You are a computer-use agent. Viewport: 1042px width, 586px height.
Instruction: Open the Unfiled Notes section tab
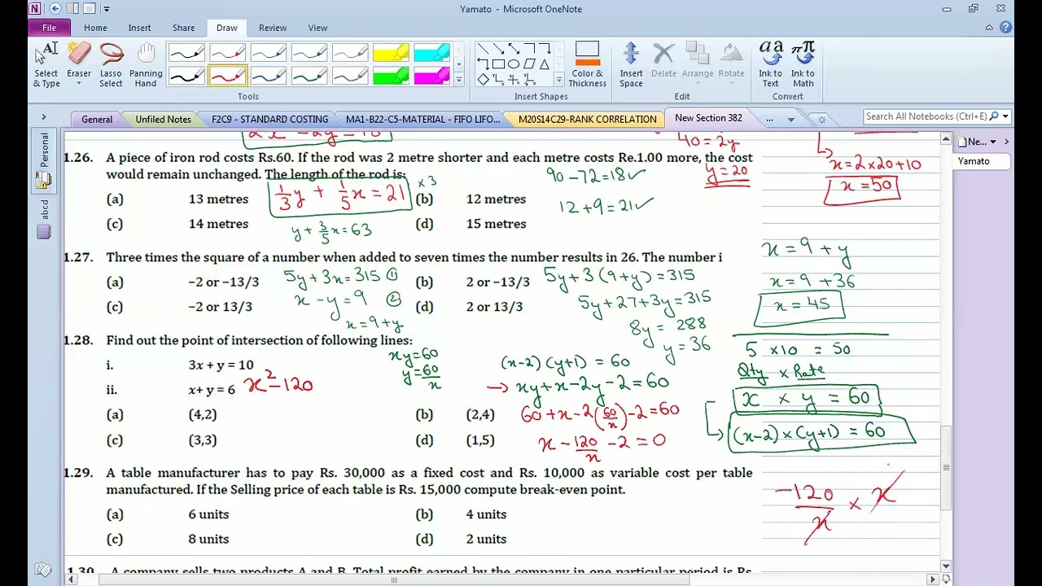[x=163, y=119]
